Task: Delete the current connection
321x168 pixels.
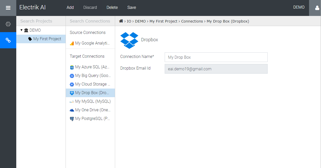Action: [x=112, y=7]
